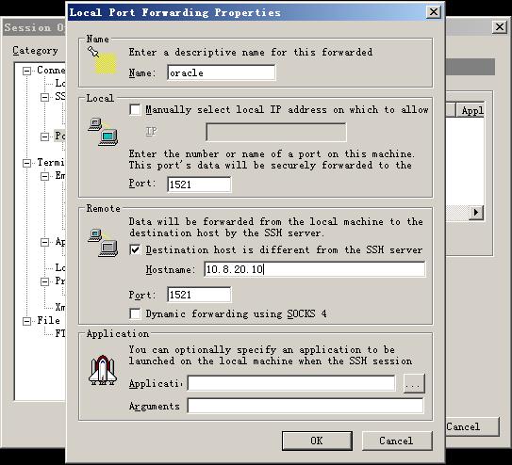Enable manually select local IP address checkbox
This screenshot has width=512, height=465.
click(135, 109)
